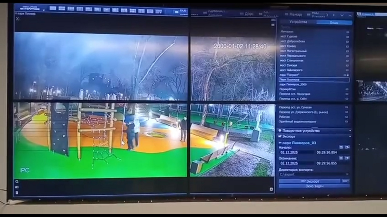This screenshot has width=387, height=217.
Task: Click the upper-left playground camera feed
Action: tap(101, 67)
